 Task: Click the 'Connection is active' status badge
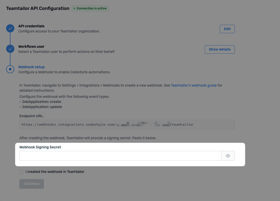pyautogui.click(x=90, y=8)
